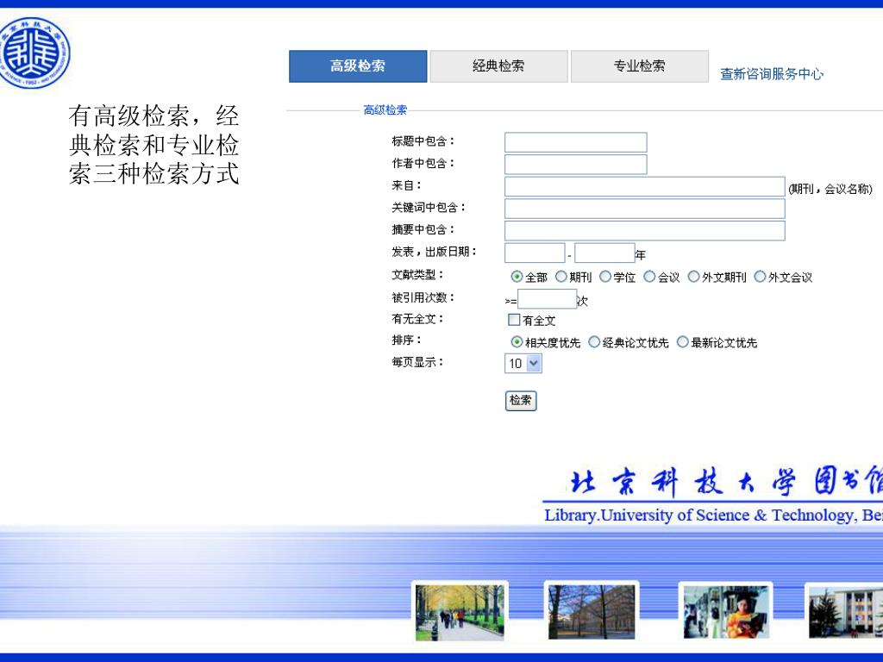Click the bare winter trees campus thumbnail
883x662 pixels.
point(592,612)
